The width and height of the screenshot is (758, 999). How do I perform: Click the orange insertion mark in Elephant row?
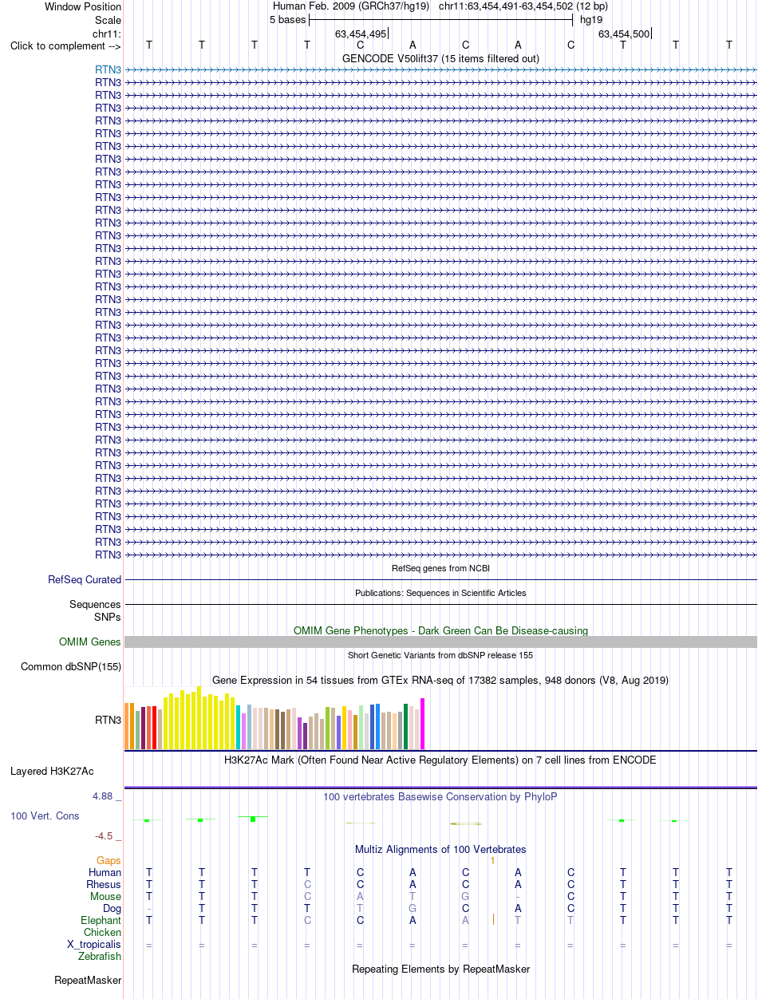coord(494,920)
